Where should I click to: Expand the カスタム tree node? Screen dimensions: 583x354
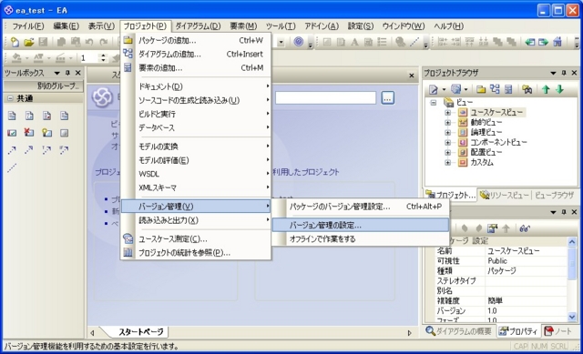(447, 162)
